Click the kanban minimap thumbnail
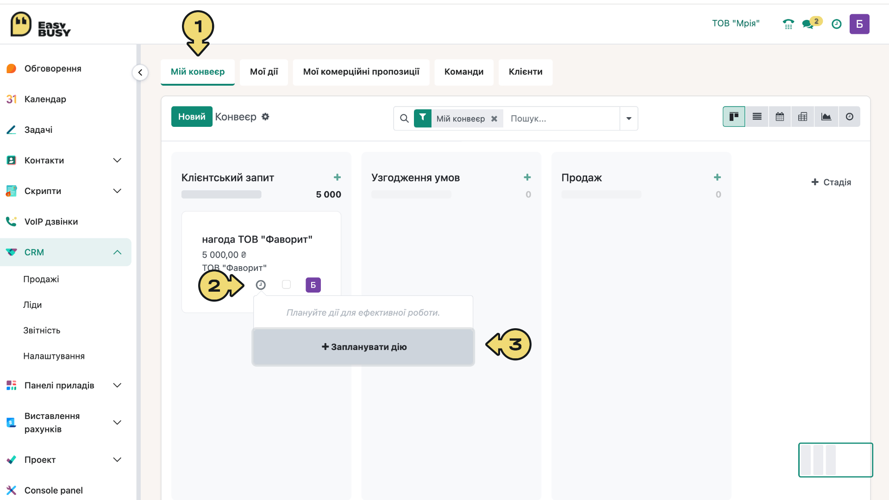 [x=835, y=460]
